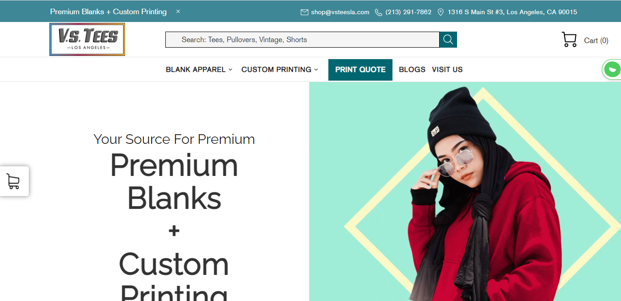Viewport: 621px width, 301px height.
Task: Click the Print Quote button
Action: (360, 70)
